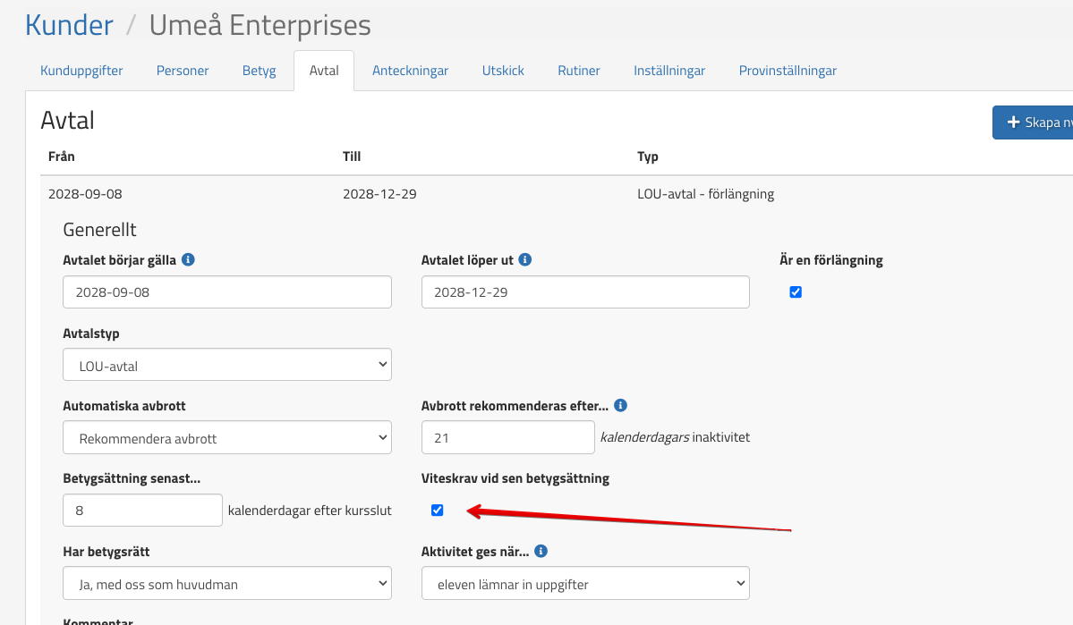Viewport: 1073px width, 625px height.
Task: Open the Aktivitet ges när dropdown
Action: pos(585,585)
